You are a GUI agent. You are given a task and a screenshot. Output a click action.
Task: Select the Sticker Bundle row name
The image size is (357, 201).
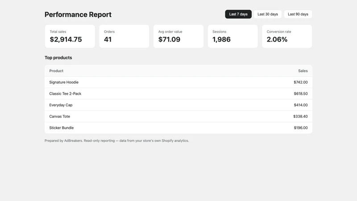pyautogui.click(x=62, y=128)
